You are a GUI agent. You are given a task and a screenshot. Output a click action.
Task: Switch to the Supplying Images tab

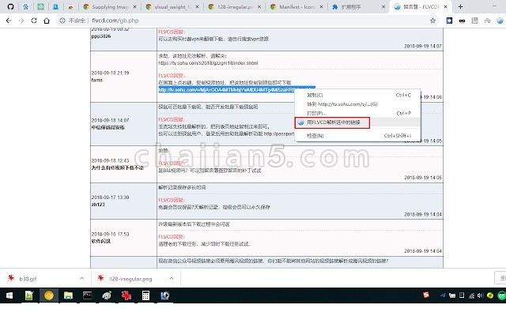pos(110,6)
